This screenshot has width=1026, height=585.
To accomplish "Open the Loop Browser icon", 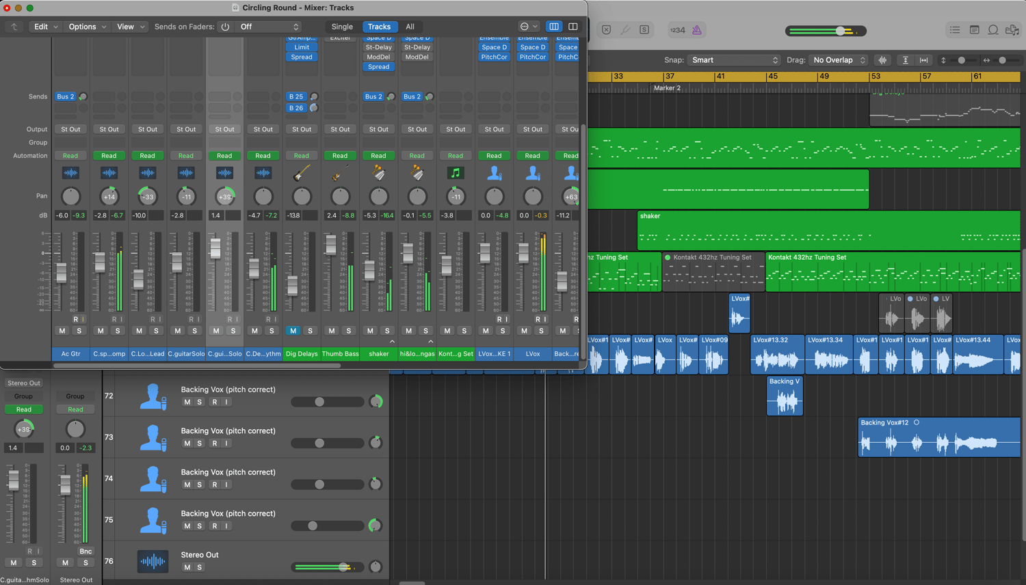I will point(993,30).
